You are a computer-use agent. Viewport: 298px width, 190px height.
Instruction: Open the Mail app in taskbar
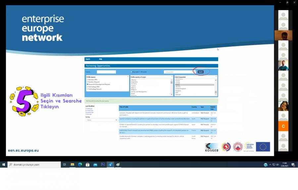point(95,164)
